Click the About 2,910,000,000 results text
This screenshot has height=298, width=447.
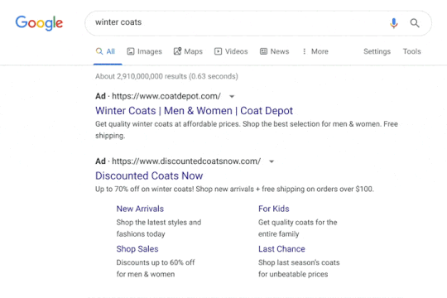[x=166, y=76]
